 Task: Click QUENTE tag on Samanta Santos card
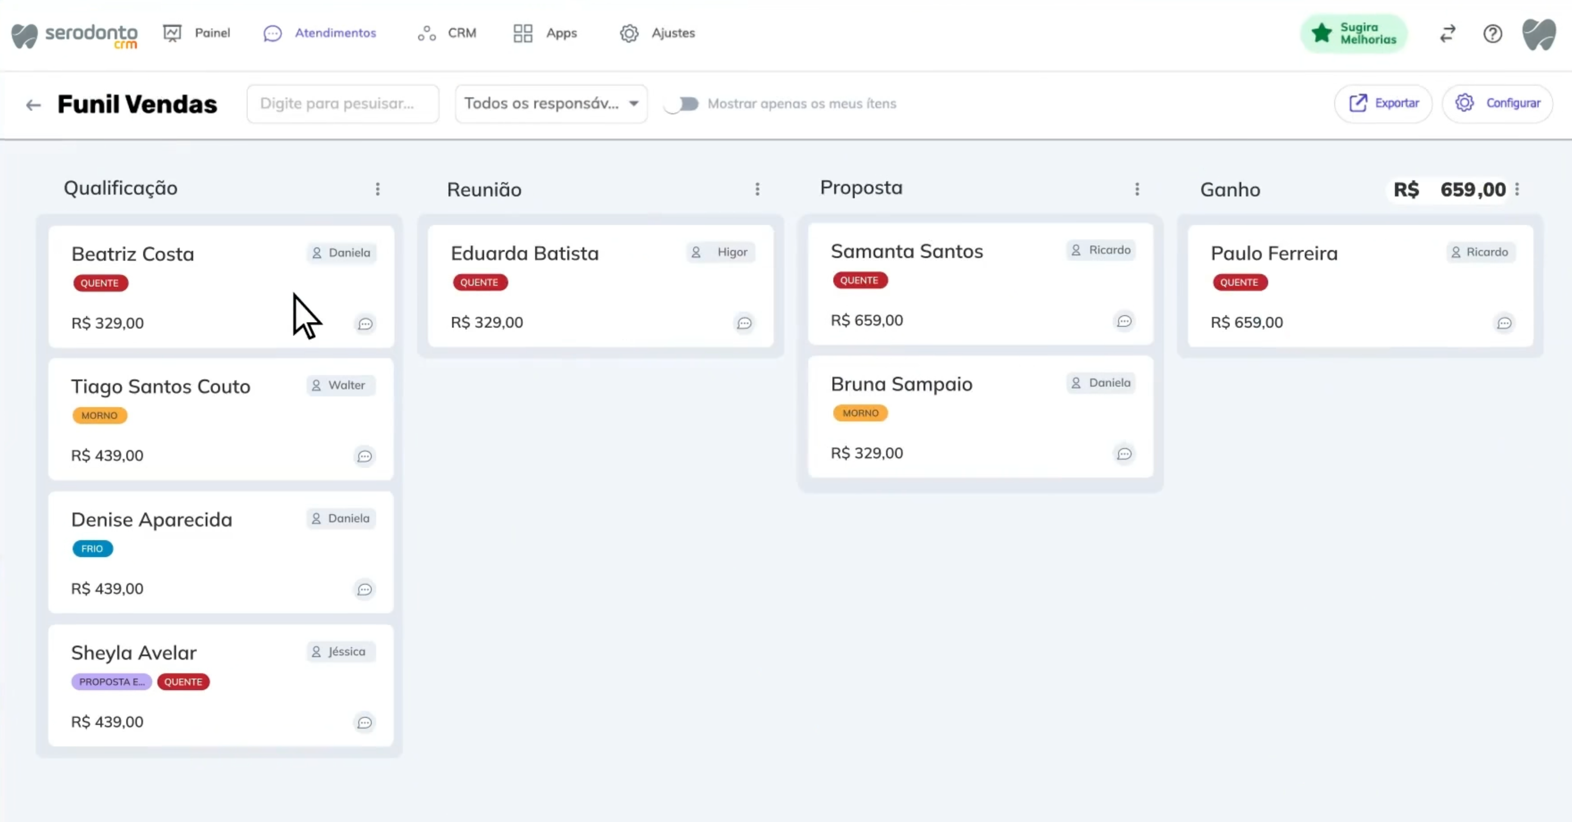860,280
